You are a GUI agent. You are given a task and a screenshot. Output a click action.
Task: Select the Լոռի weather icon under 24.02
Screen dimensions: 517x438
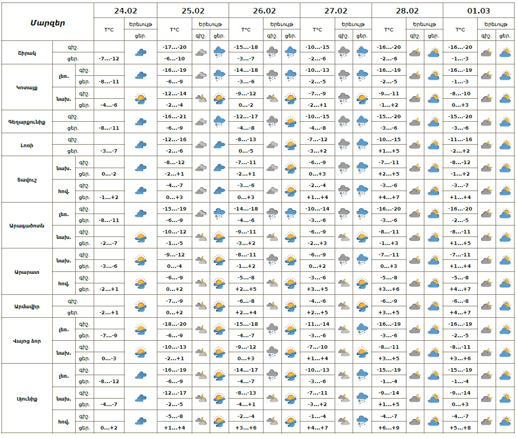141,145
